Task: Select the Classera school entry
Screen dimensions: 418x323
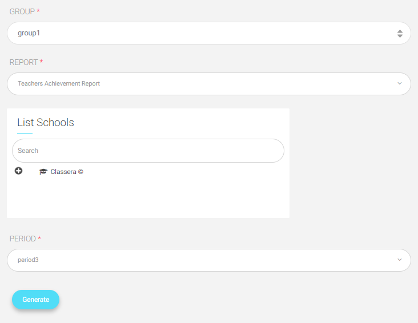Action: tap(67, 172)
